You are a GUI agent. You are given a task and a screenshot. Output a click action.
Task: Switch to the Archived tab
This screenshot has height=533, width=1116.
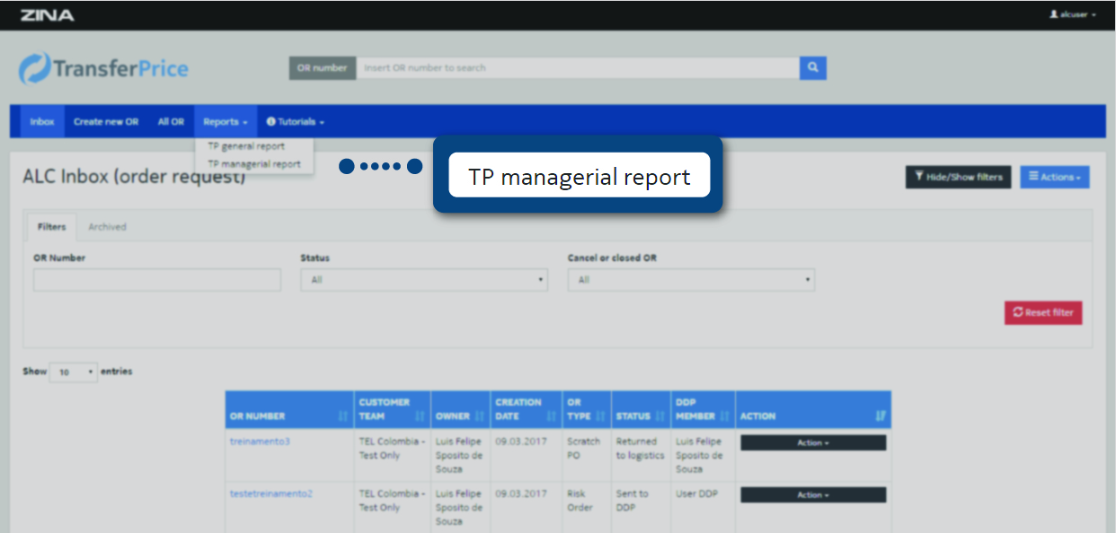(107, 227)
